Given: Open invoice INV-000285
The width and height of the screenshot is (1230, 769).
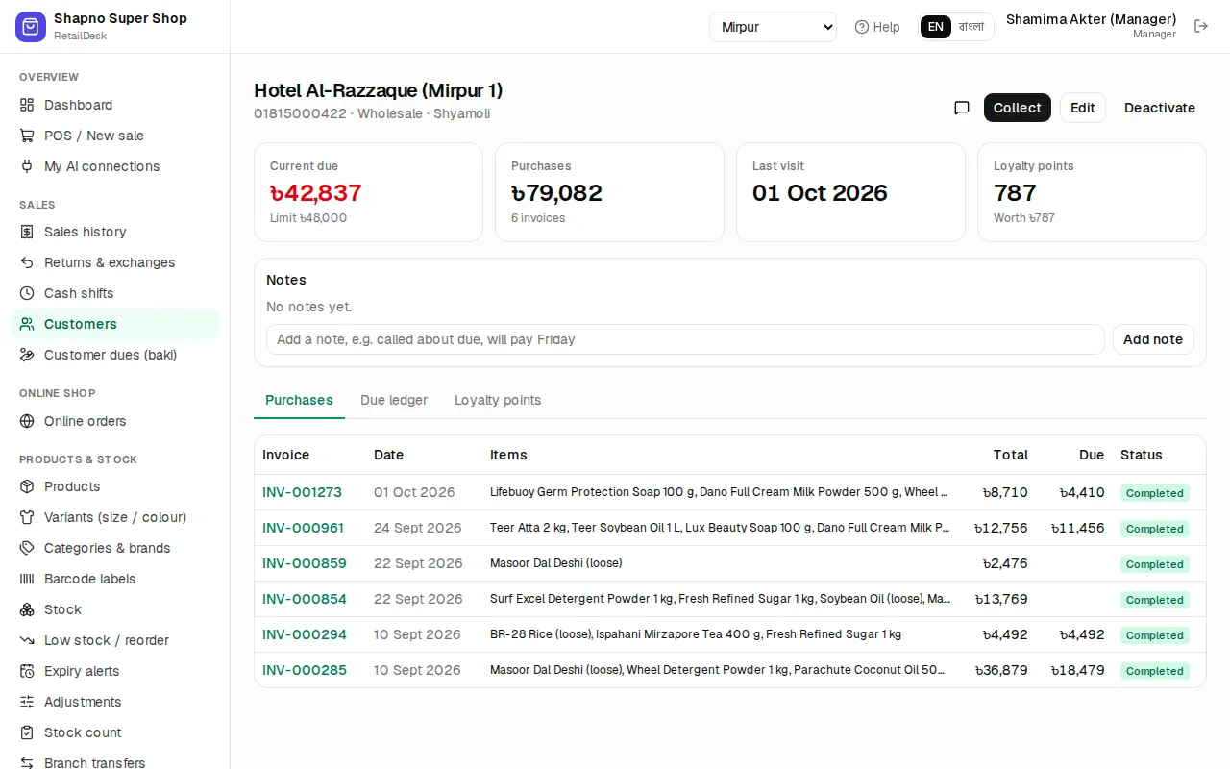Looking at the screenshot, I should (x=305, y=670).
